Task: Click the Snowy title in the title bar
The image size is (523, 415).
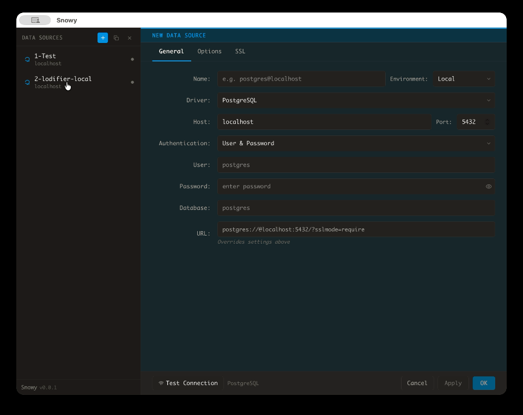Action: click(x=66, y=20)
